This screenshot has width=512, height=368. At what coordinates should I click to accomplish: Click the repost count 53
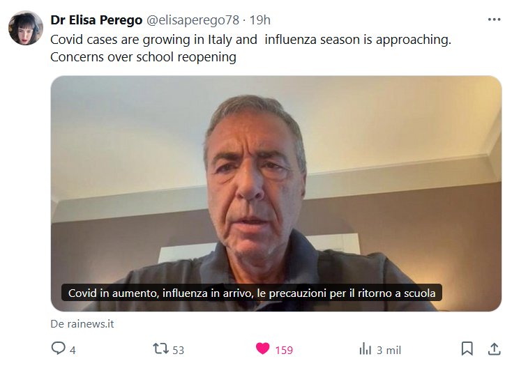pos(179,350)
